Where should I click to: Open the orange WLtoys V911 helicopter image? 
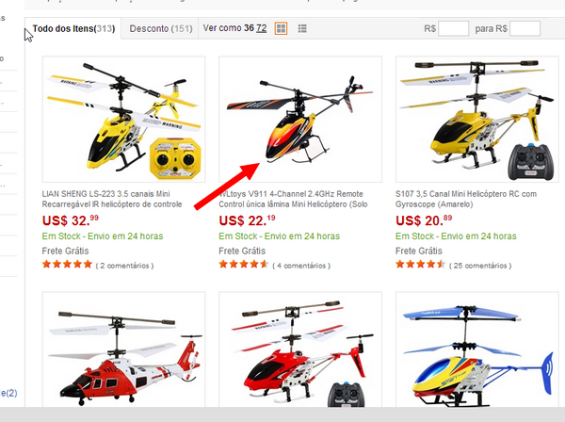coord(300,119)
